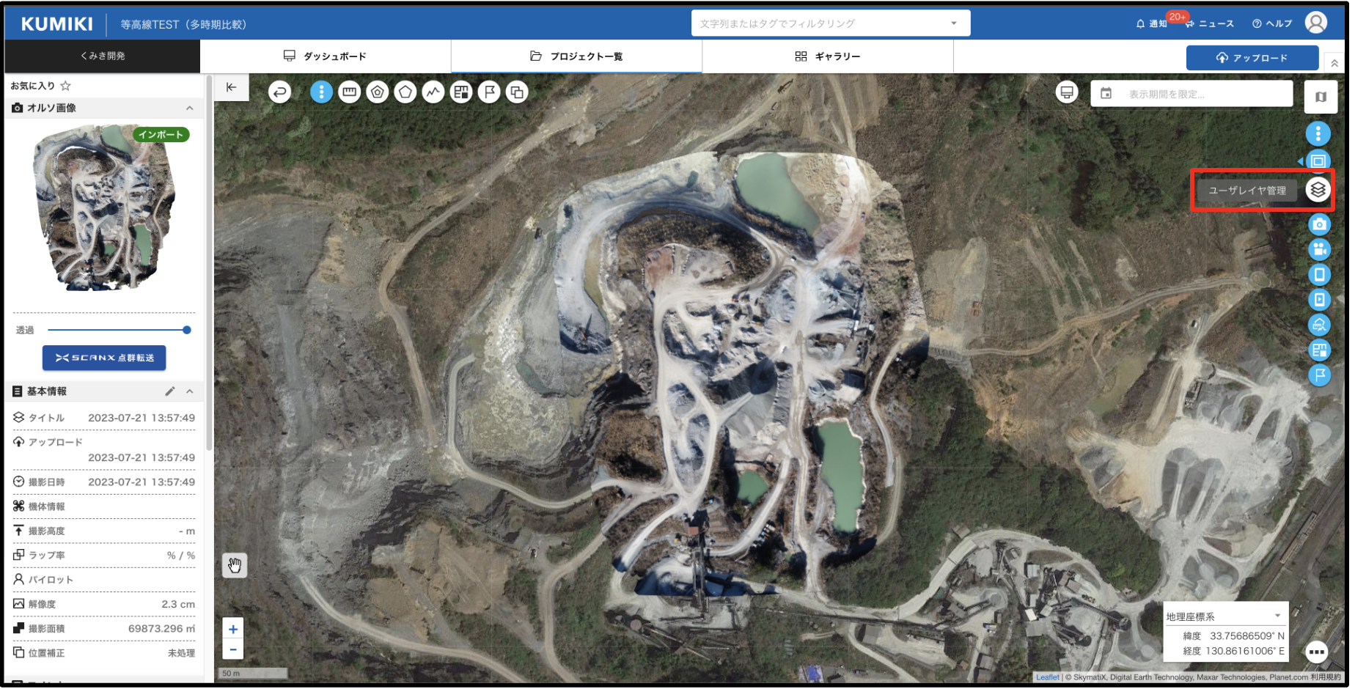Collapse the オルソ画像 section
Viewport: 1355px width, 689px height.
tap(190, 108)
